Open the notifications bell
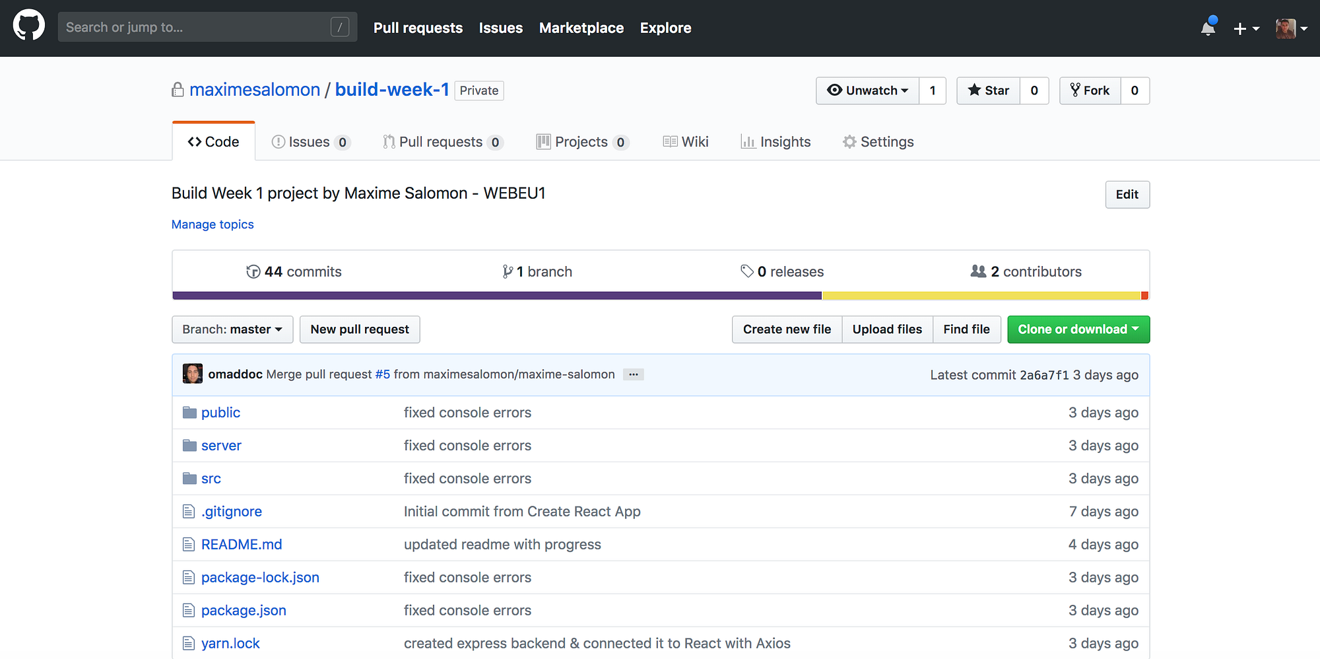This screenshot has width=1320, height=659. coord(1208,28)
